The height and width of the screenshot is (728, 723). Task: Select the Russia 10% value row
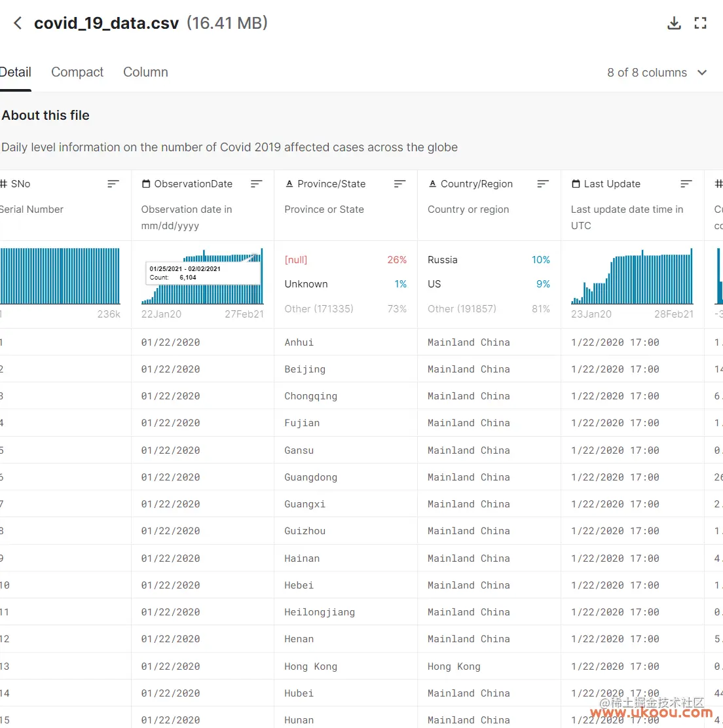click(x=489, y=260)
